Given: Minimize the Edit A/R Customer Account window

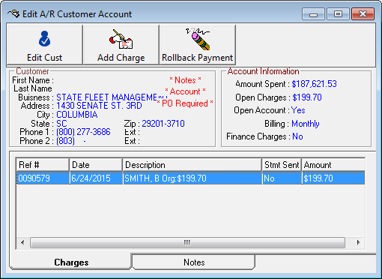Looking at the screenshot, I should [313, 14].
